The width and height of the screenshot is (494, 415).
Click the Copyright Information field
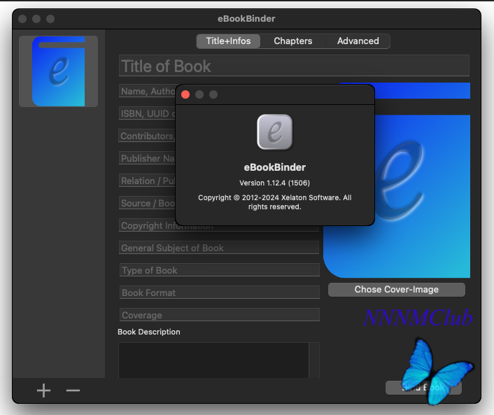pyautogui.click(x=219, y=227)
